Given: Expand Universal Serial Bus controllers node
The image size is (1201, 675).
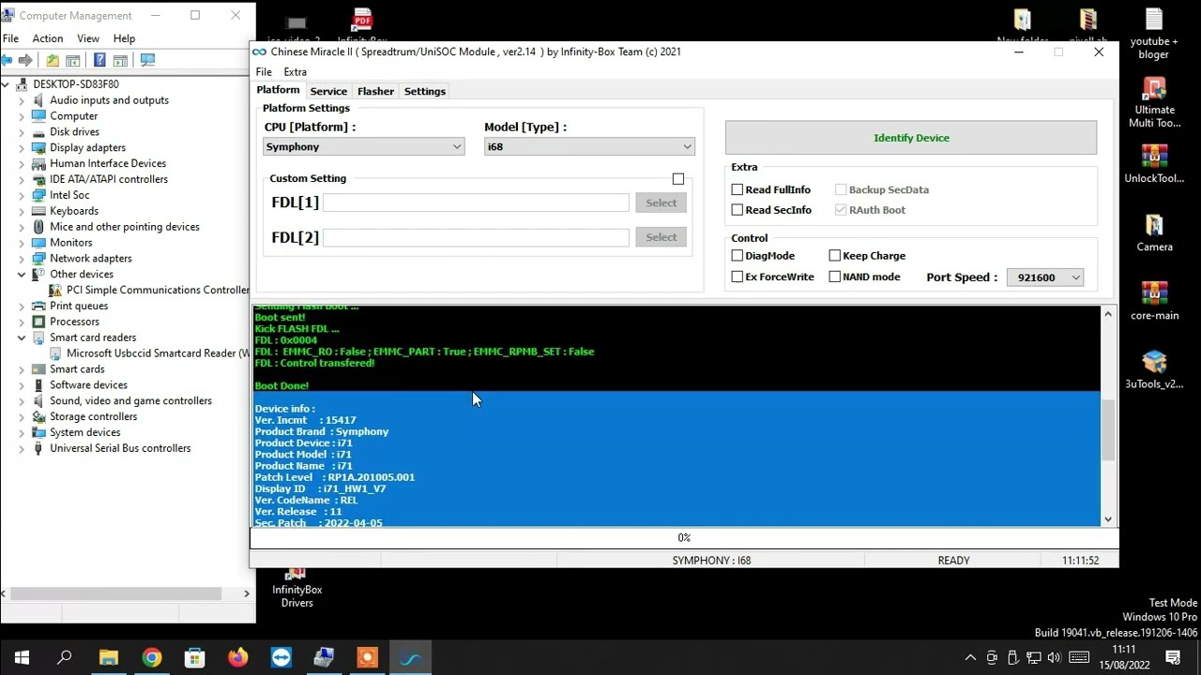Looking at the screenshot, I should (22, 448).
